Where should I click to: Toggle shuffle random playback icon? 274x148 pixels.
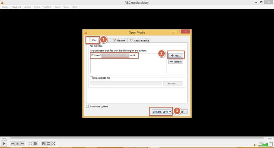54,144
